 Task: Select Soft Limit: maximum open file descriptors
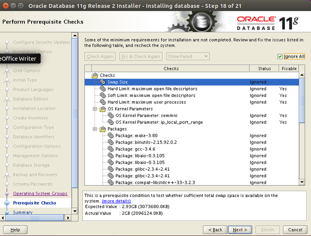click(x=192, y=95)
